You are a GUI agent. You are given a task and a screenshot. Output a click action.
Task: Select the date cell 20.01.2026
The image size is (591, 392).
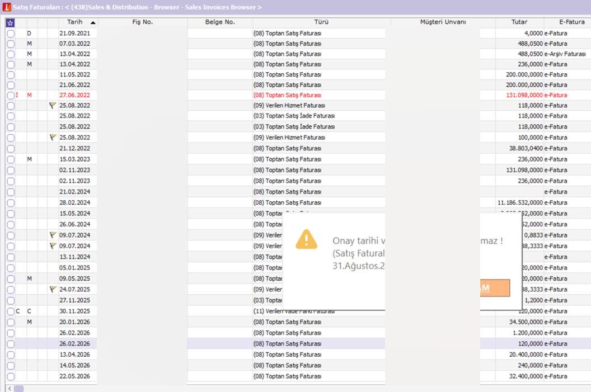coord(74,322)
